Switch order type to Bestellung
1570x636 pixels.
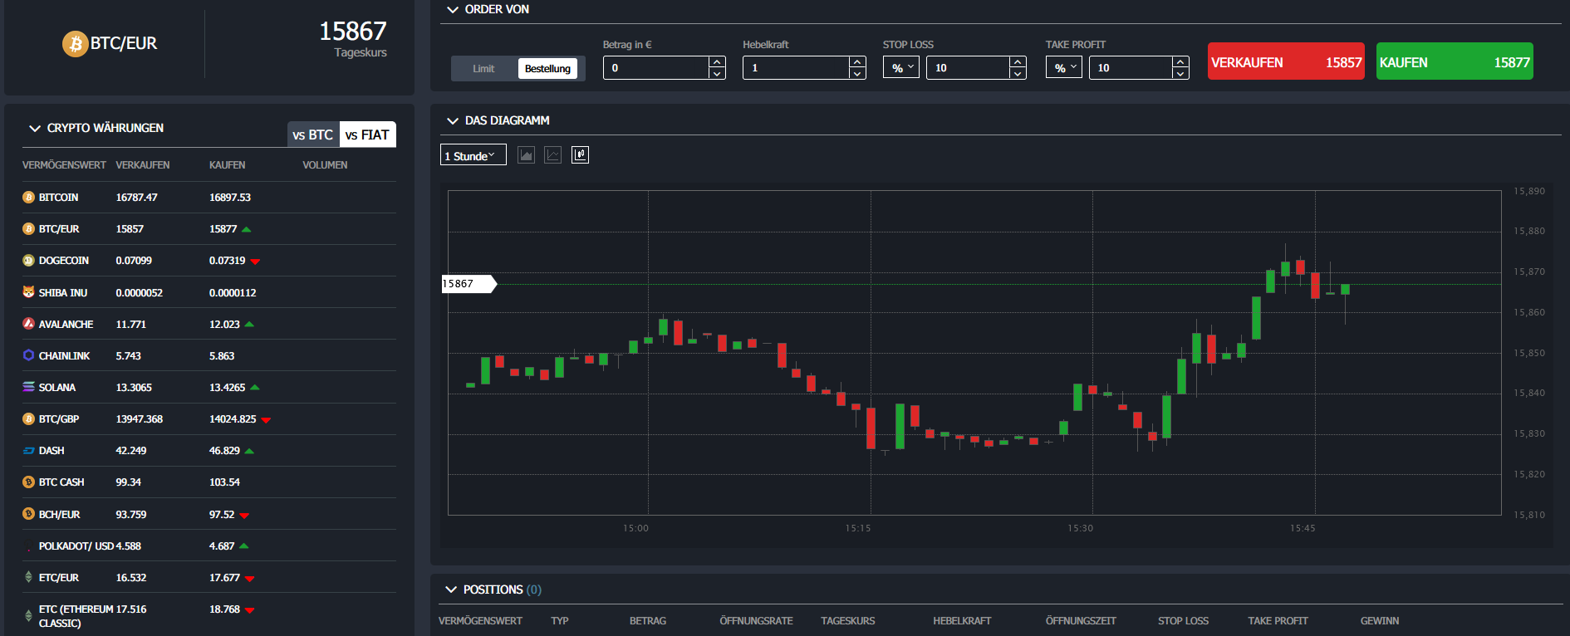click(547, 69)
